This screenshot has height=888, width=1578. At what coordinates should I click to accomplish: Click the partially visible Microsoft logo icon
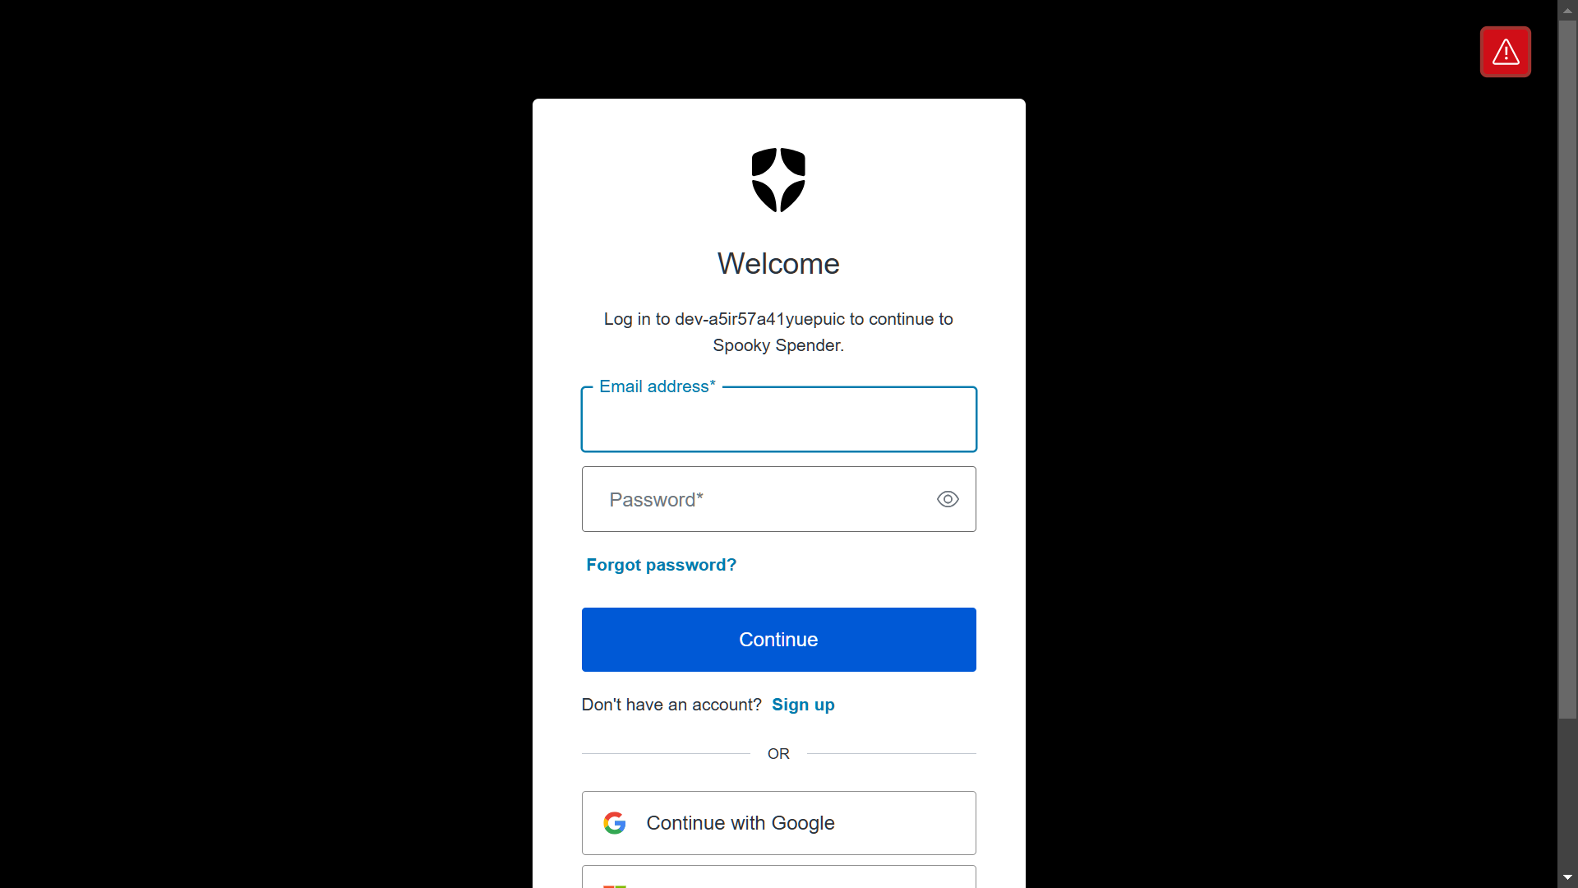(615, 886)
